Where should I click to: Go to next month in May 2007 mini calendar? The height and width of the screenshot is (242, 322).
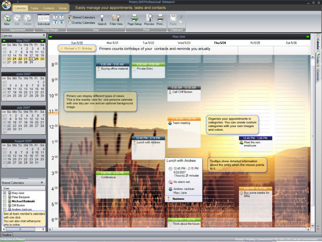tap(42, 41)
